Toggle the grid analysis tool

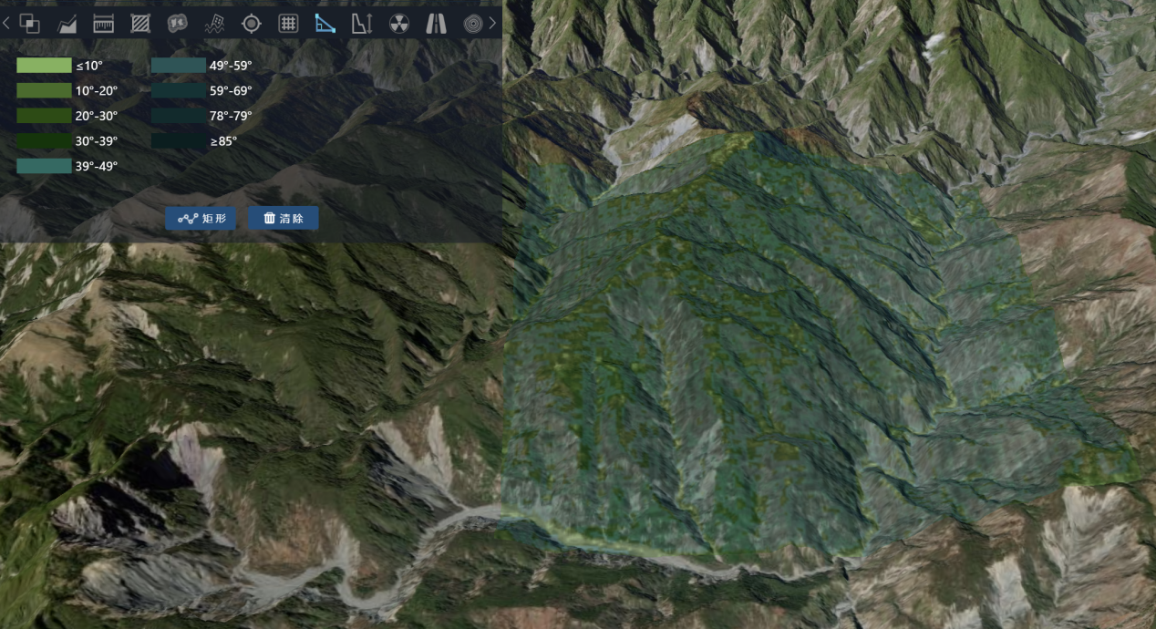click(288, 24)
